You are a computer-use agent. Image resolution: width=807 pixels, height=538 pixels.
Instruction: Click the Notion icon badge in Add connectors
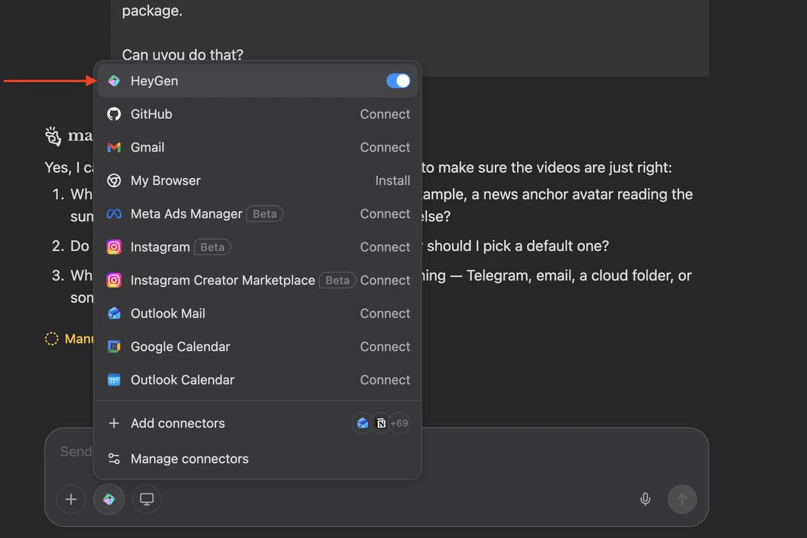pos(381,423)
